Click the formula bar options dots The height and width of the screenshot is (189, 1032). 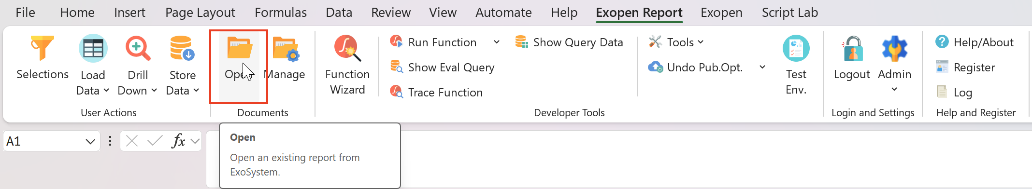point(110,141)
